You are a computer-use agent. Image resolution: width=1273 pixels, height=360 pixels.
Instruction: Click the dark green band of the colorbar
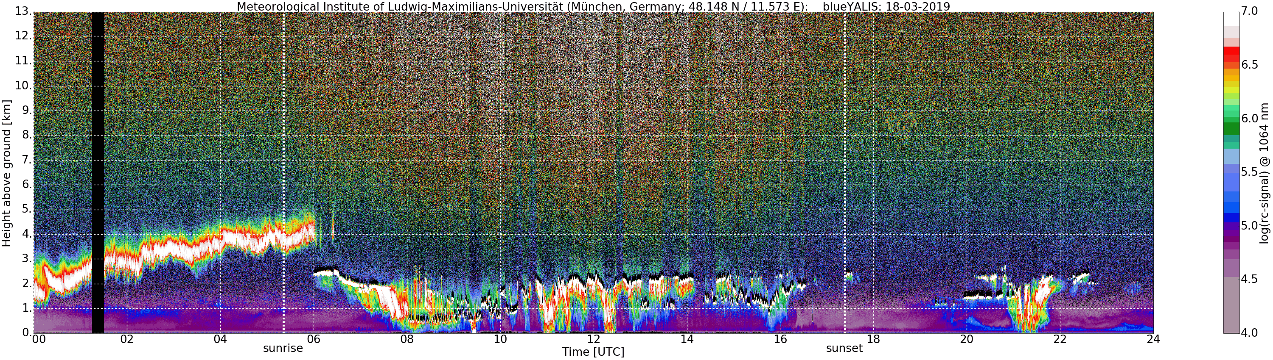(1232, 129)
